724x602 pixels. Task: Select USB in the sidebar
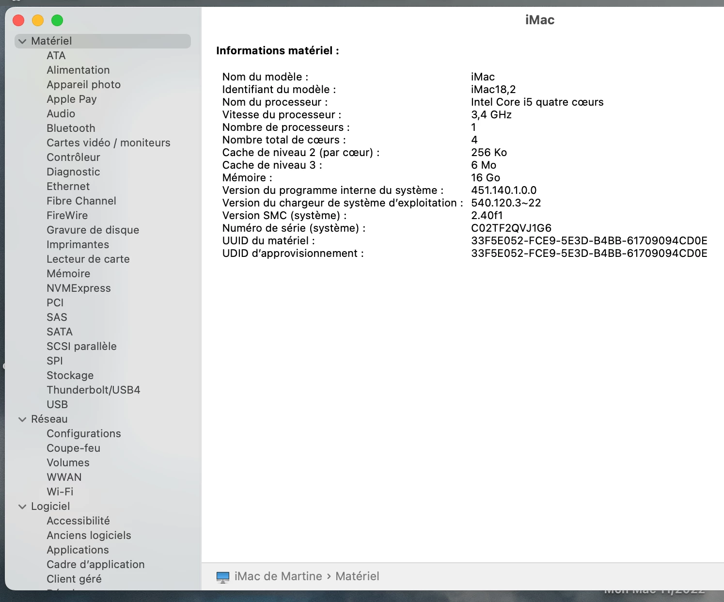[x=57, y=405]
